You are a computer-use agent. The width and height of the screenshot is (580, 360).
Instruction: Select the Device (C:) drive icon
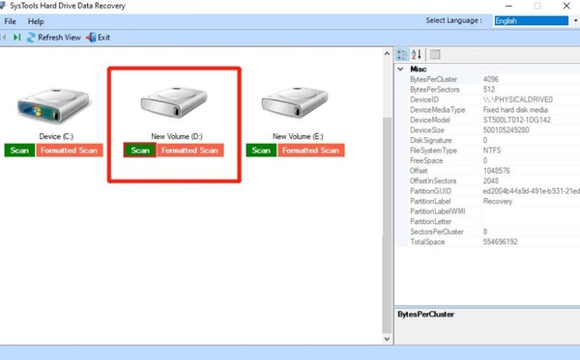[53, 105]
